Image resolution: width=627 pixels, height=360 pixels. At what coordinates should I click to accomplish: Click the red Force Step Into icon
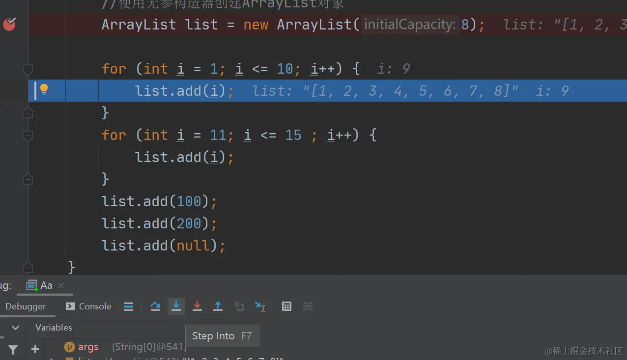(197, 306)
